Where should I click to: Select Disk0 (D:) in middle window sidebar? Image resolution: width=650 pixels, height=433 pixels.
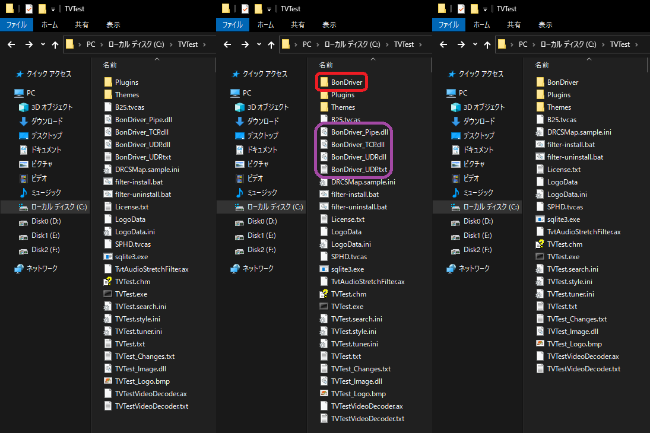click(257, 221)
